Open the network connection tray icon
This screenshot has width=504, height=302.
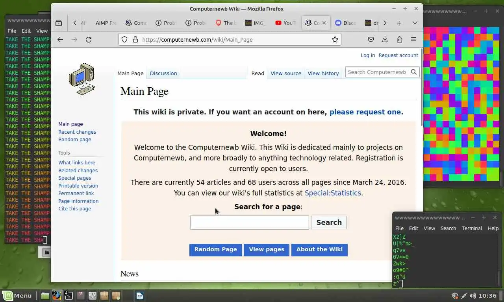[x=464, y=296]
